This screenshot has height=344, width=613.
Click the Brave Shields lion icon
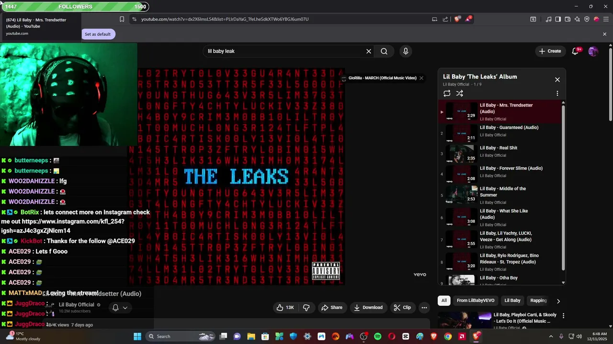[x=457, y=19]
